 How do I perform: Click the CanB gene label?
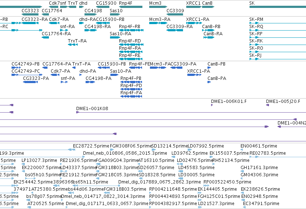pyautogui.click(x=207, y=3)
